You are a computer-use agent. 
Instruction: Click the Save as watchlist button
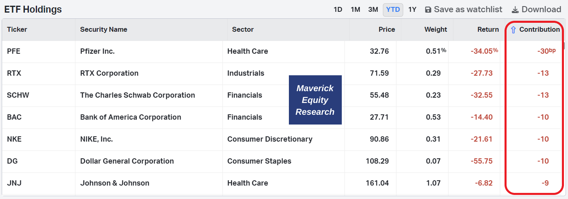coord(463,9)
